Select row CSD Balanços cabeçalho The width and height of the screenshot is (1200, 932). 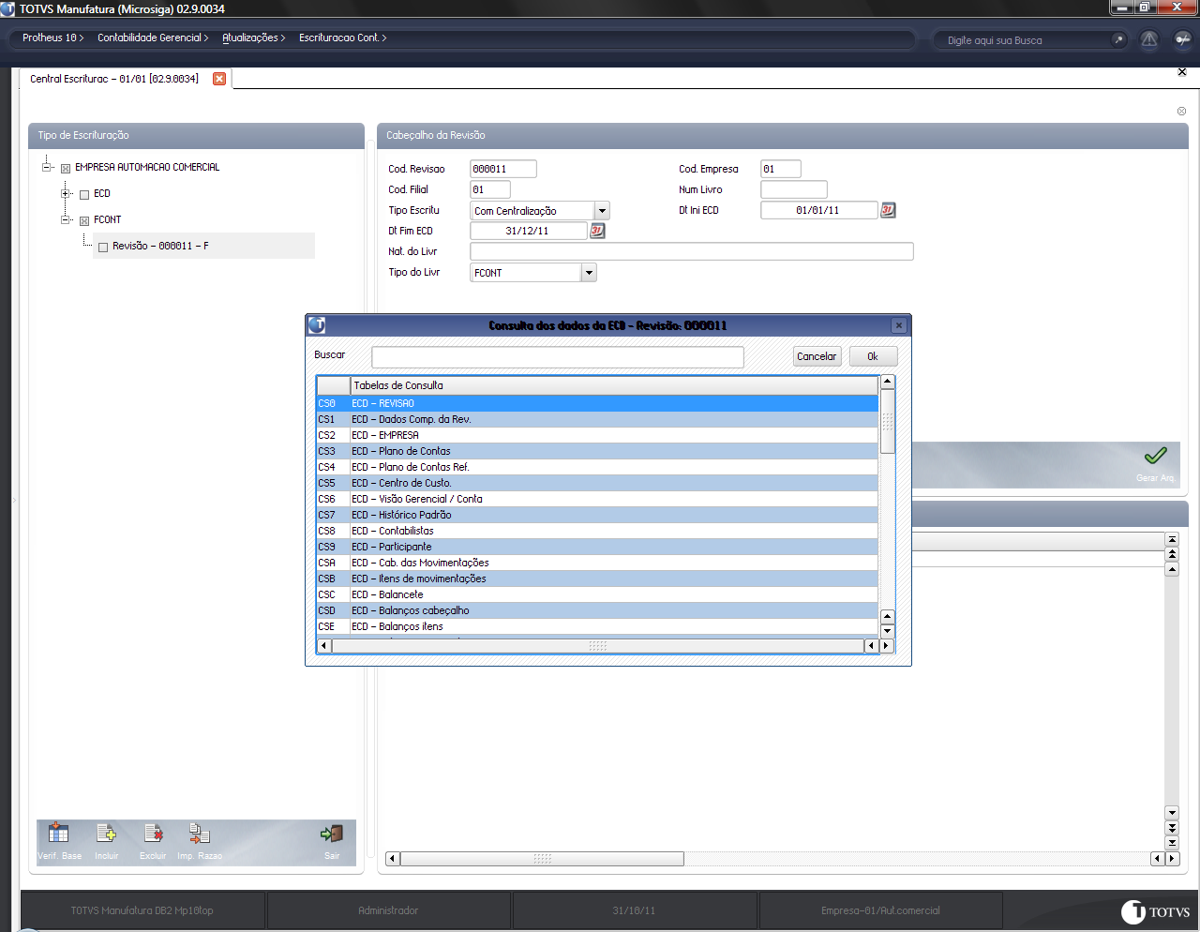tap(597, 610)
